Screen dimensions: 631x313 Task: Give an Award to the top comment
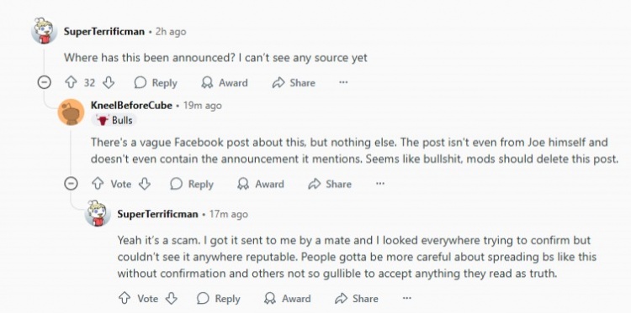tap(224, 83)
